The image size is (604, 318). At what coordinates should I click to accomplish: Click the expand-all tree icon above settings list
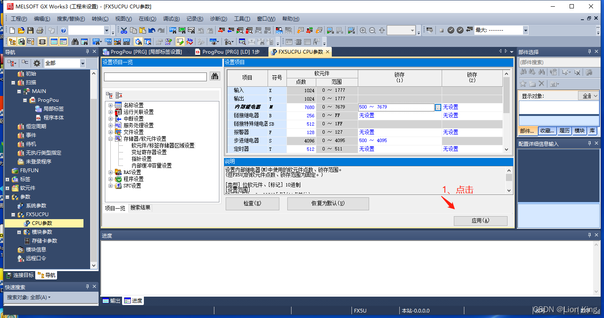109,95
